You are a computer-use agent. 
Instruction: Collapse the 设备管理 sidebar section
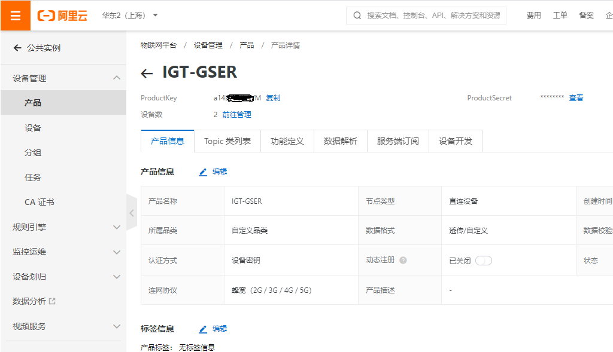(x=117, y=78)
